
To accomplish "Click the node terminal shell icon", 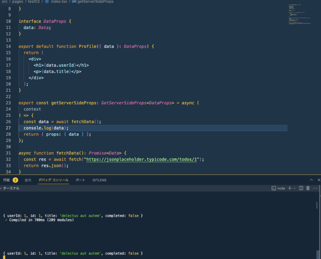I will click(x=274, y=188).
